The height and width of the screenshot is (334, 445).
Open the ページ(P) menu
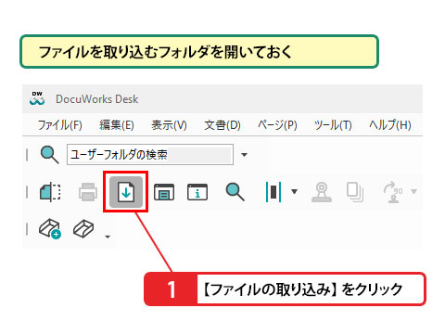(277, 125)
